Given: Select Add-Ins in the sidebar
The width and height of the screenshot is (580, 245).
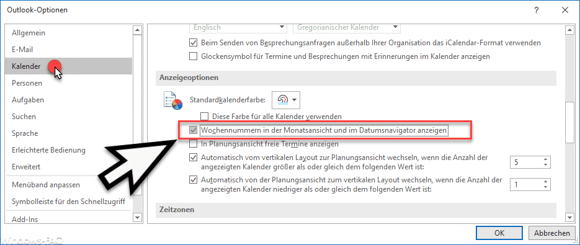Looking at the screenshot, I should point(68,220).
